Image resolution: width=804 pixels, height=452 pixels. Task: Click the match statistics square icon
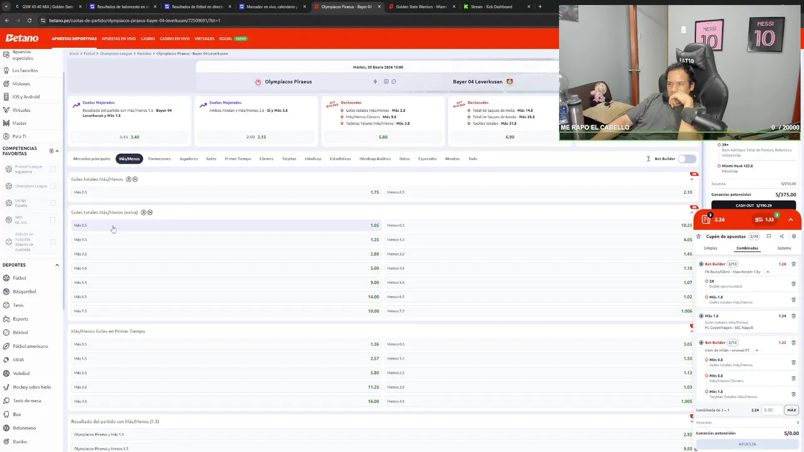pos(386,82)
